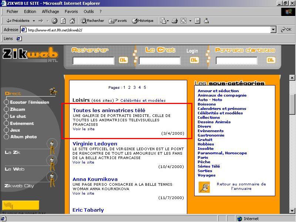Open the Toutes les animatrices télé title link

pos(109,110)
